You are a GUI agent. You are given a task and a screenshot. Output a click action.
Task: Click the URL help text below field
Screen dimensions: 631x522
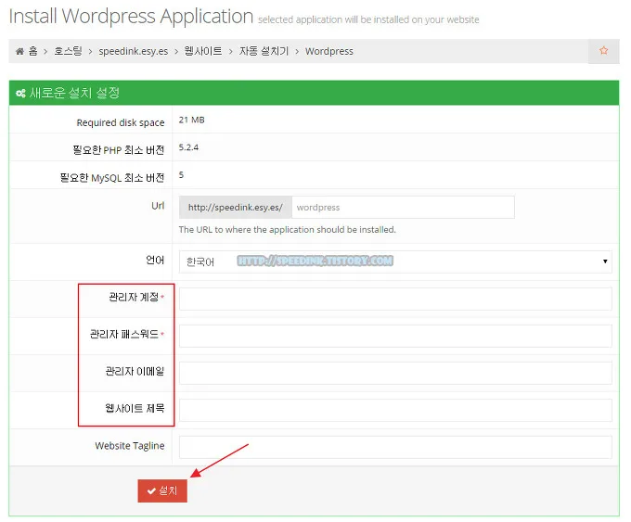coord(288,230)
